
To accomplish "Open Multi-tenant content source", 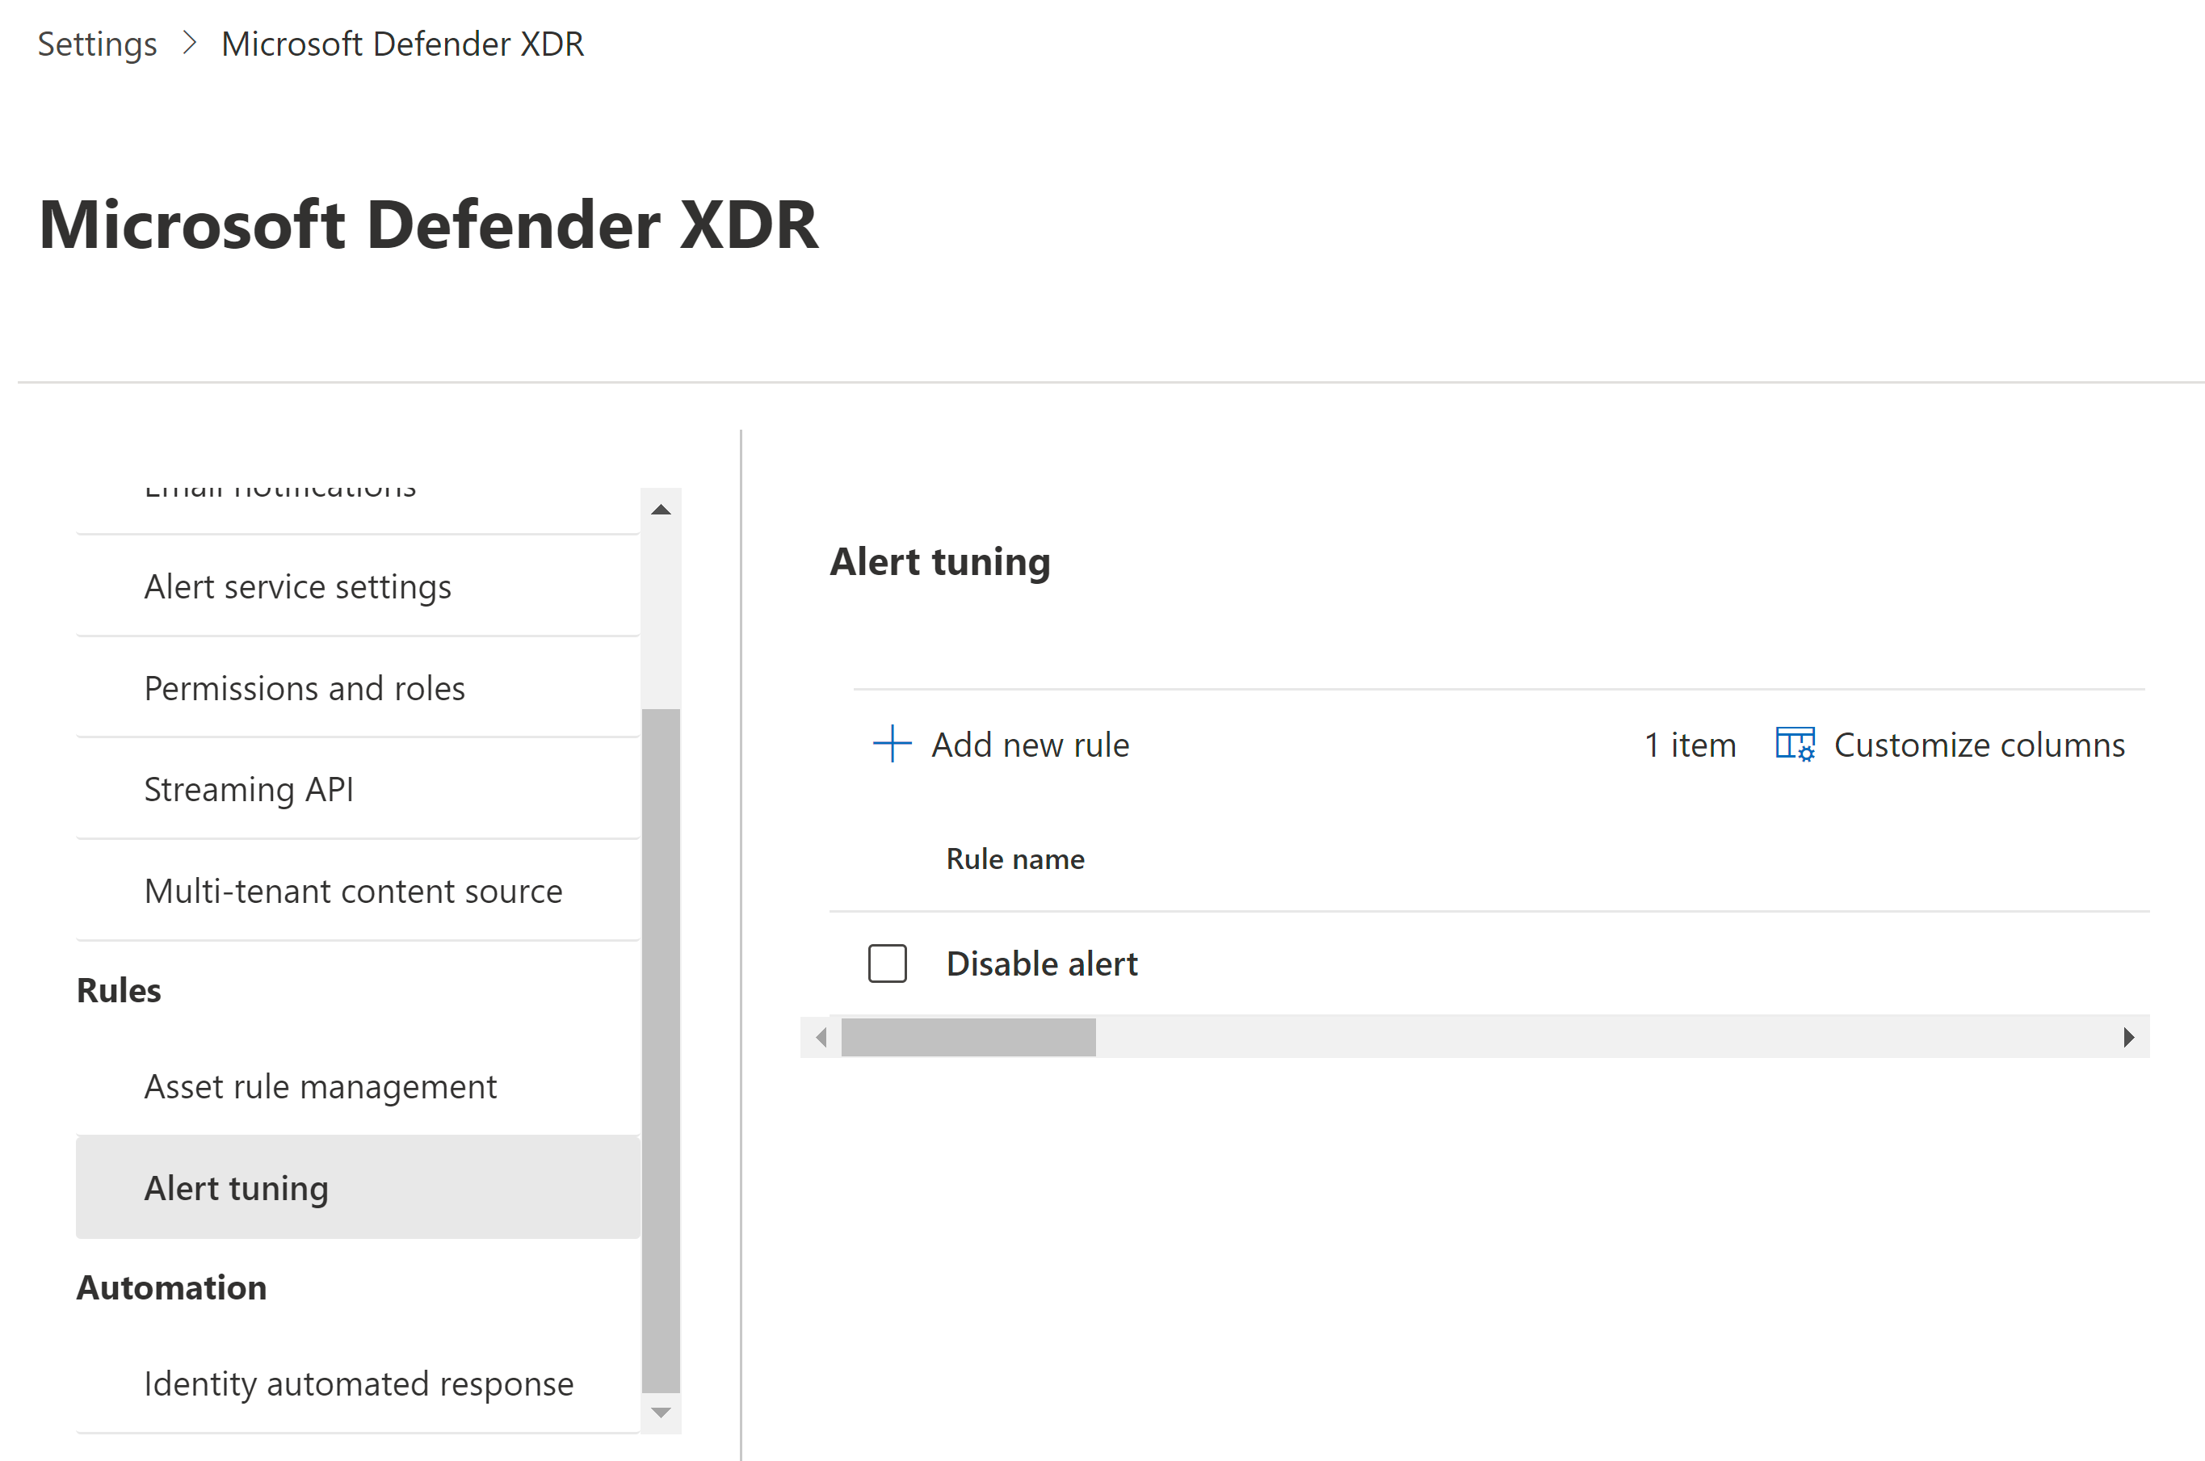I will (x=358, y=891).
